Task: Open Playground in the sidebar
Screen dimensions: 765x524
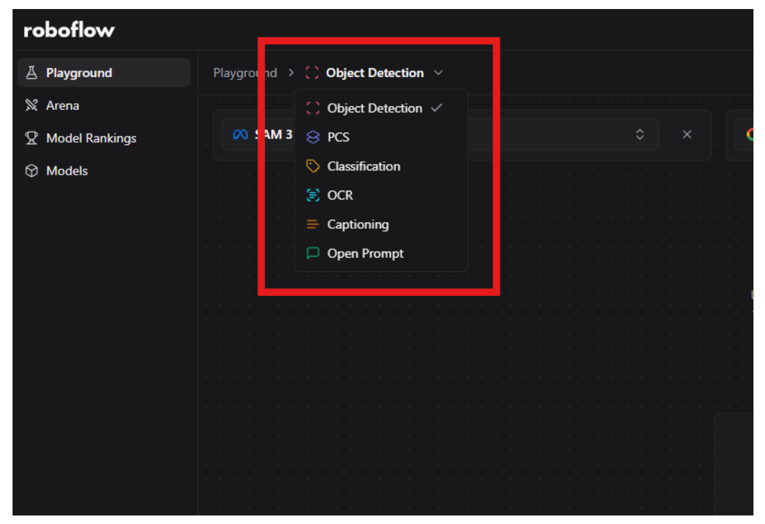Action: tap(104, 73)
